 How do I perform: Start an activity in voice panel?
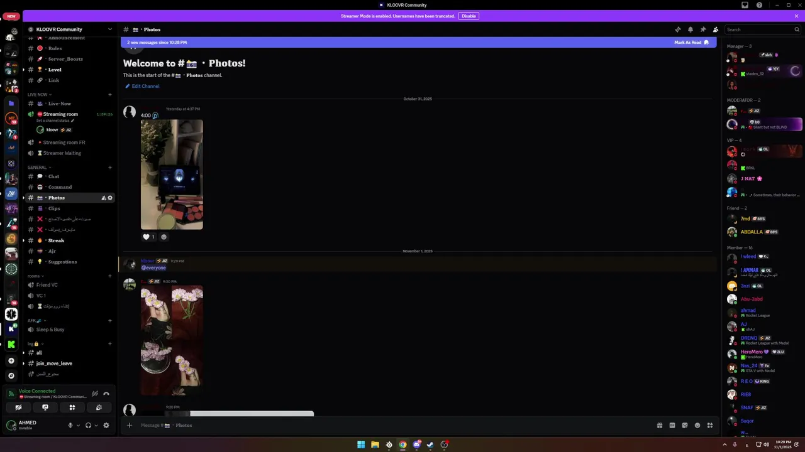[72, 407]
